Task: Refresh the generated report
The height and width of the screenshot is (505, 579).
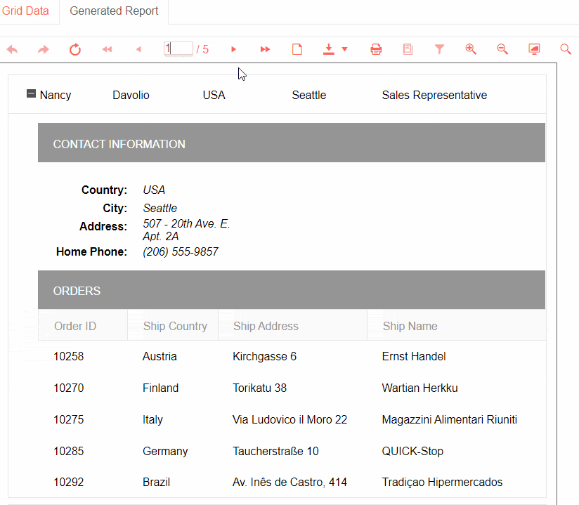Action: pos(75,49)
